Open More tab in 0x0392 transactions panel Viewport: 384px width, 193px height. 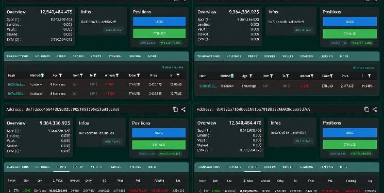pyautogui.click(x=153, y=56)
